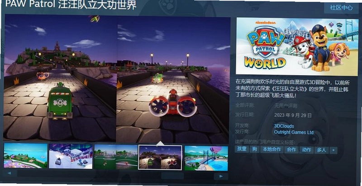Select the 本地合作 tag
Screen dimensions: 362x186
tap(272, 149)
